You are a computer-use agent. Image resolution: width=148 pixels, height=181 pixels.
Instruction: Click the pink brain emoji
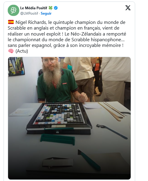[x=11, y=51]
